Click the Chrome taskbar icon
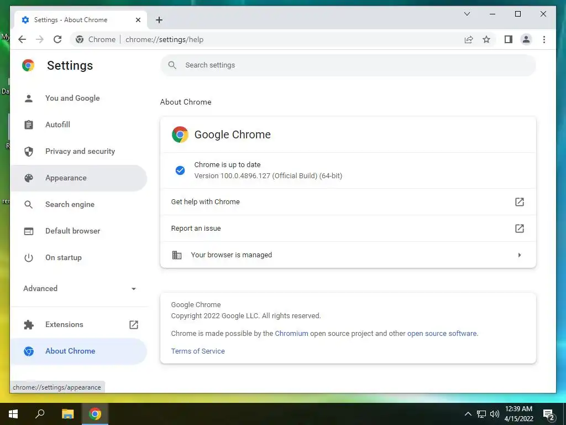 tap(95, 414)
